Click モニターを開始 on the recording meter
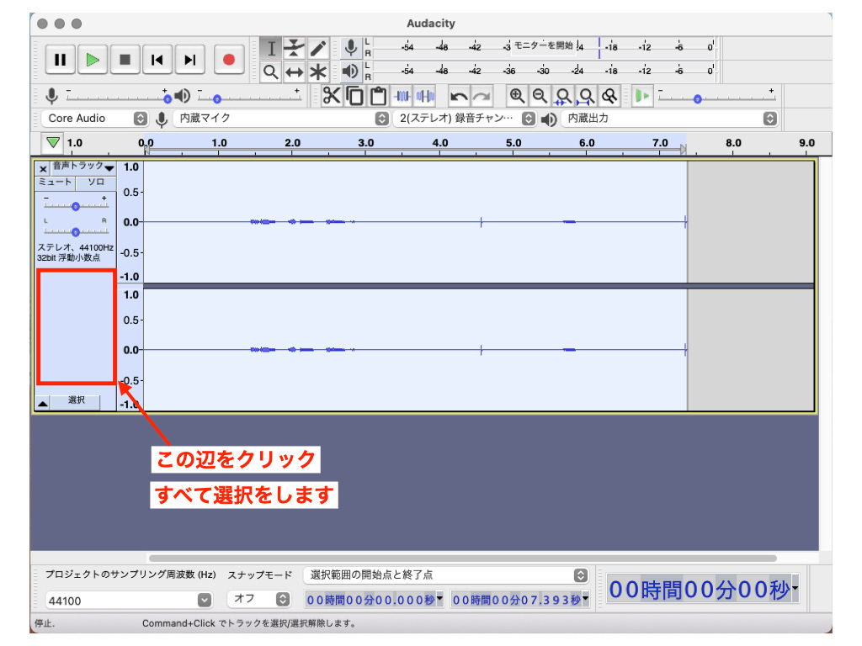Image resolution: width=862 pixels, height=646 pixels. pos(543,45)
